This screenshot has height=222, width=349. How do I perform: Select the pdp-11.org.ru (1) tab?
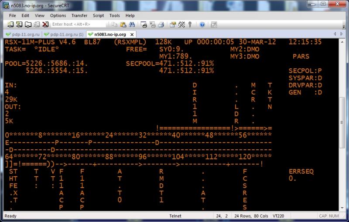coord(64,34)
